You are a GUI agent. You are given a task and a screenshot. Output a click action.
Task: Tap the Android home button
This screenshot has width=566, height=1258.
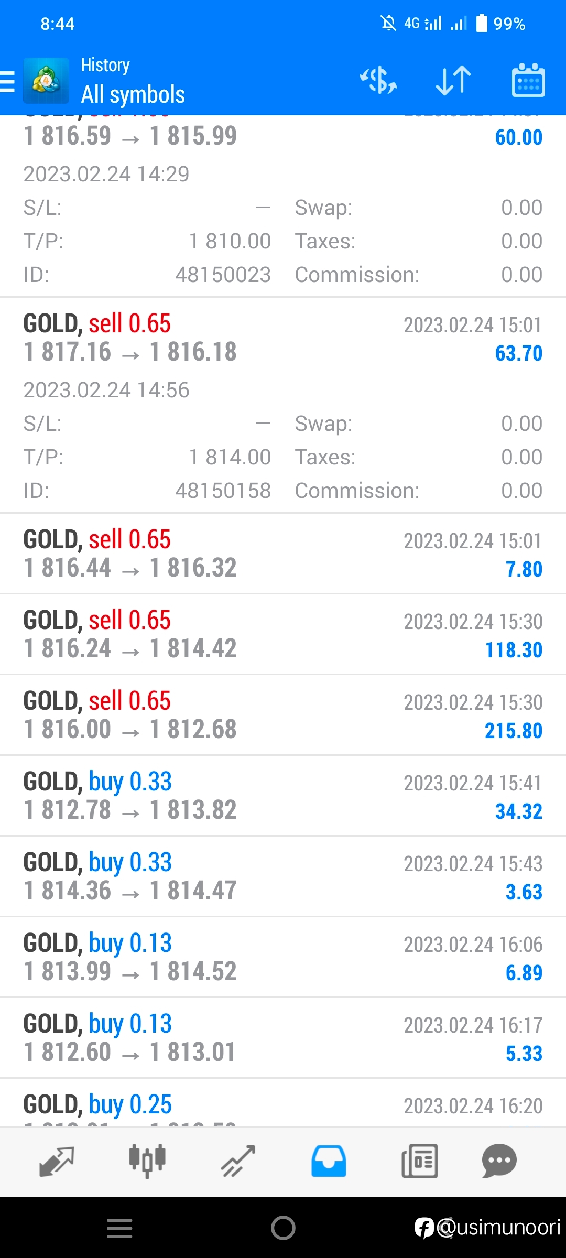(x=283, y=1228)
